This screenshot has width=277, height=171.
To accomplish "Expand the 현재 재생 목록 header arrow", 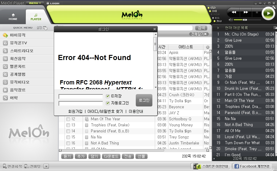I will (x=218, y=28).
